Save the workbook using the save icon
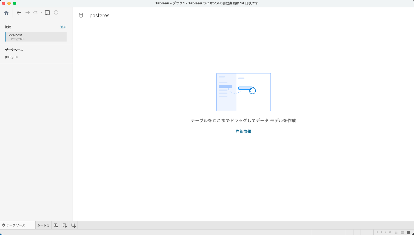Image resolution: width=414 pixels, height=235 pixels. [x=47, y=13]
